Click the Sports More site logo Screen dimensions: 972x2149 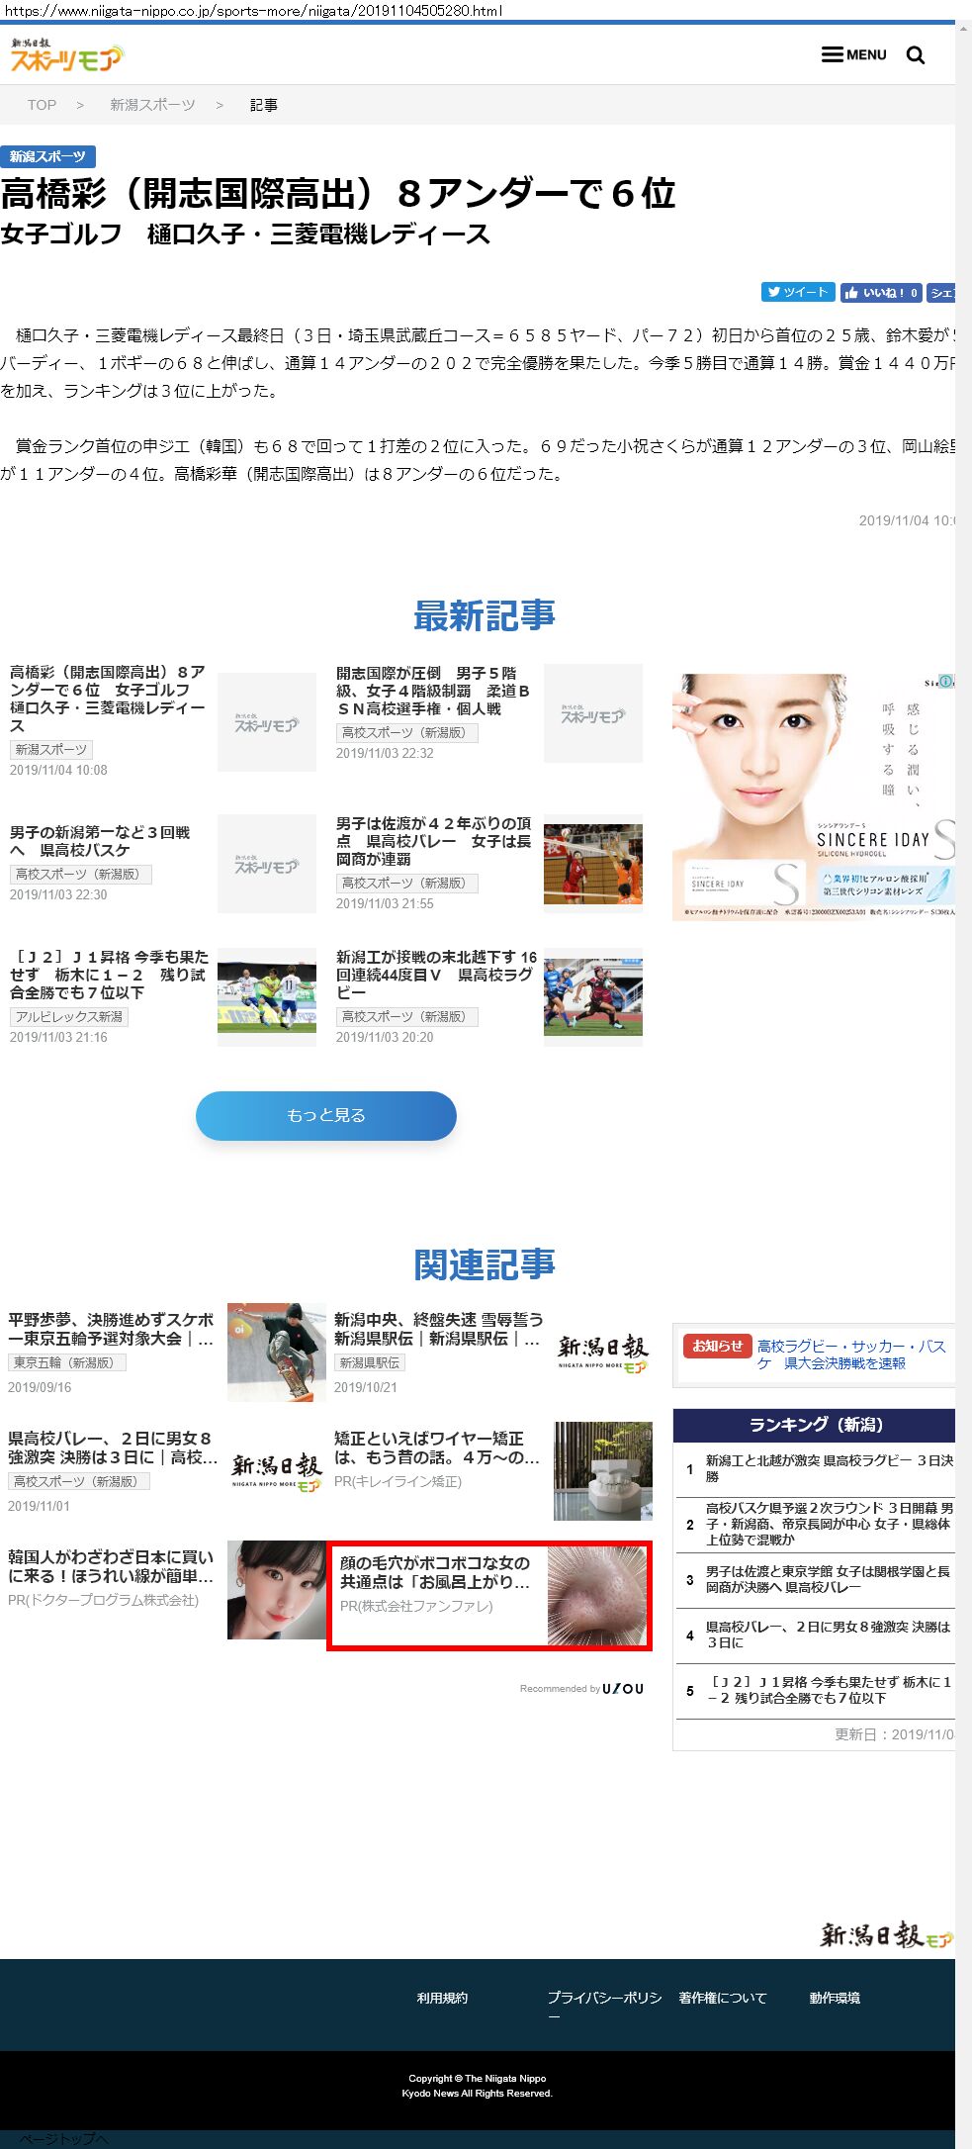(x=66, y=56)
